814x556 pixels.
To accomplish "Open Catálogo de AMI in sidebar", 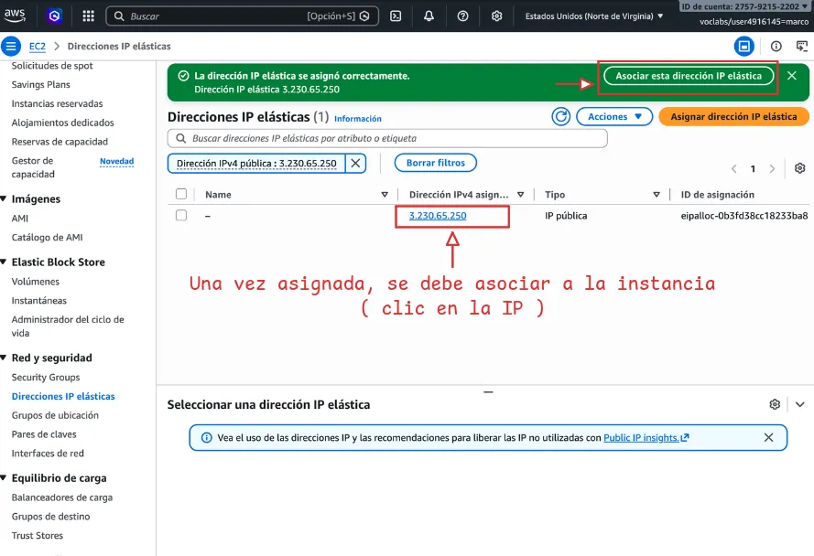I will (x=48, y=237).
